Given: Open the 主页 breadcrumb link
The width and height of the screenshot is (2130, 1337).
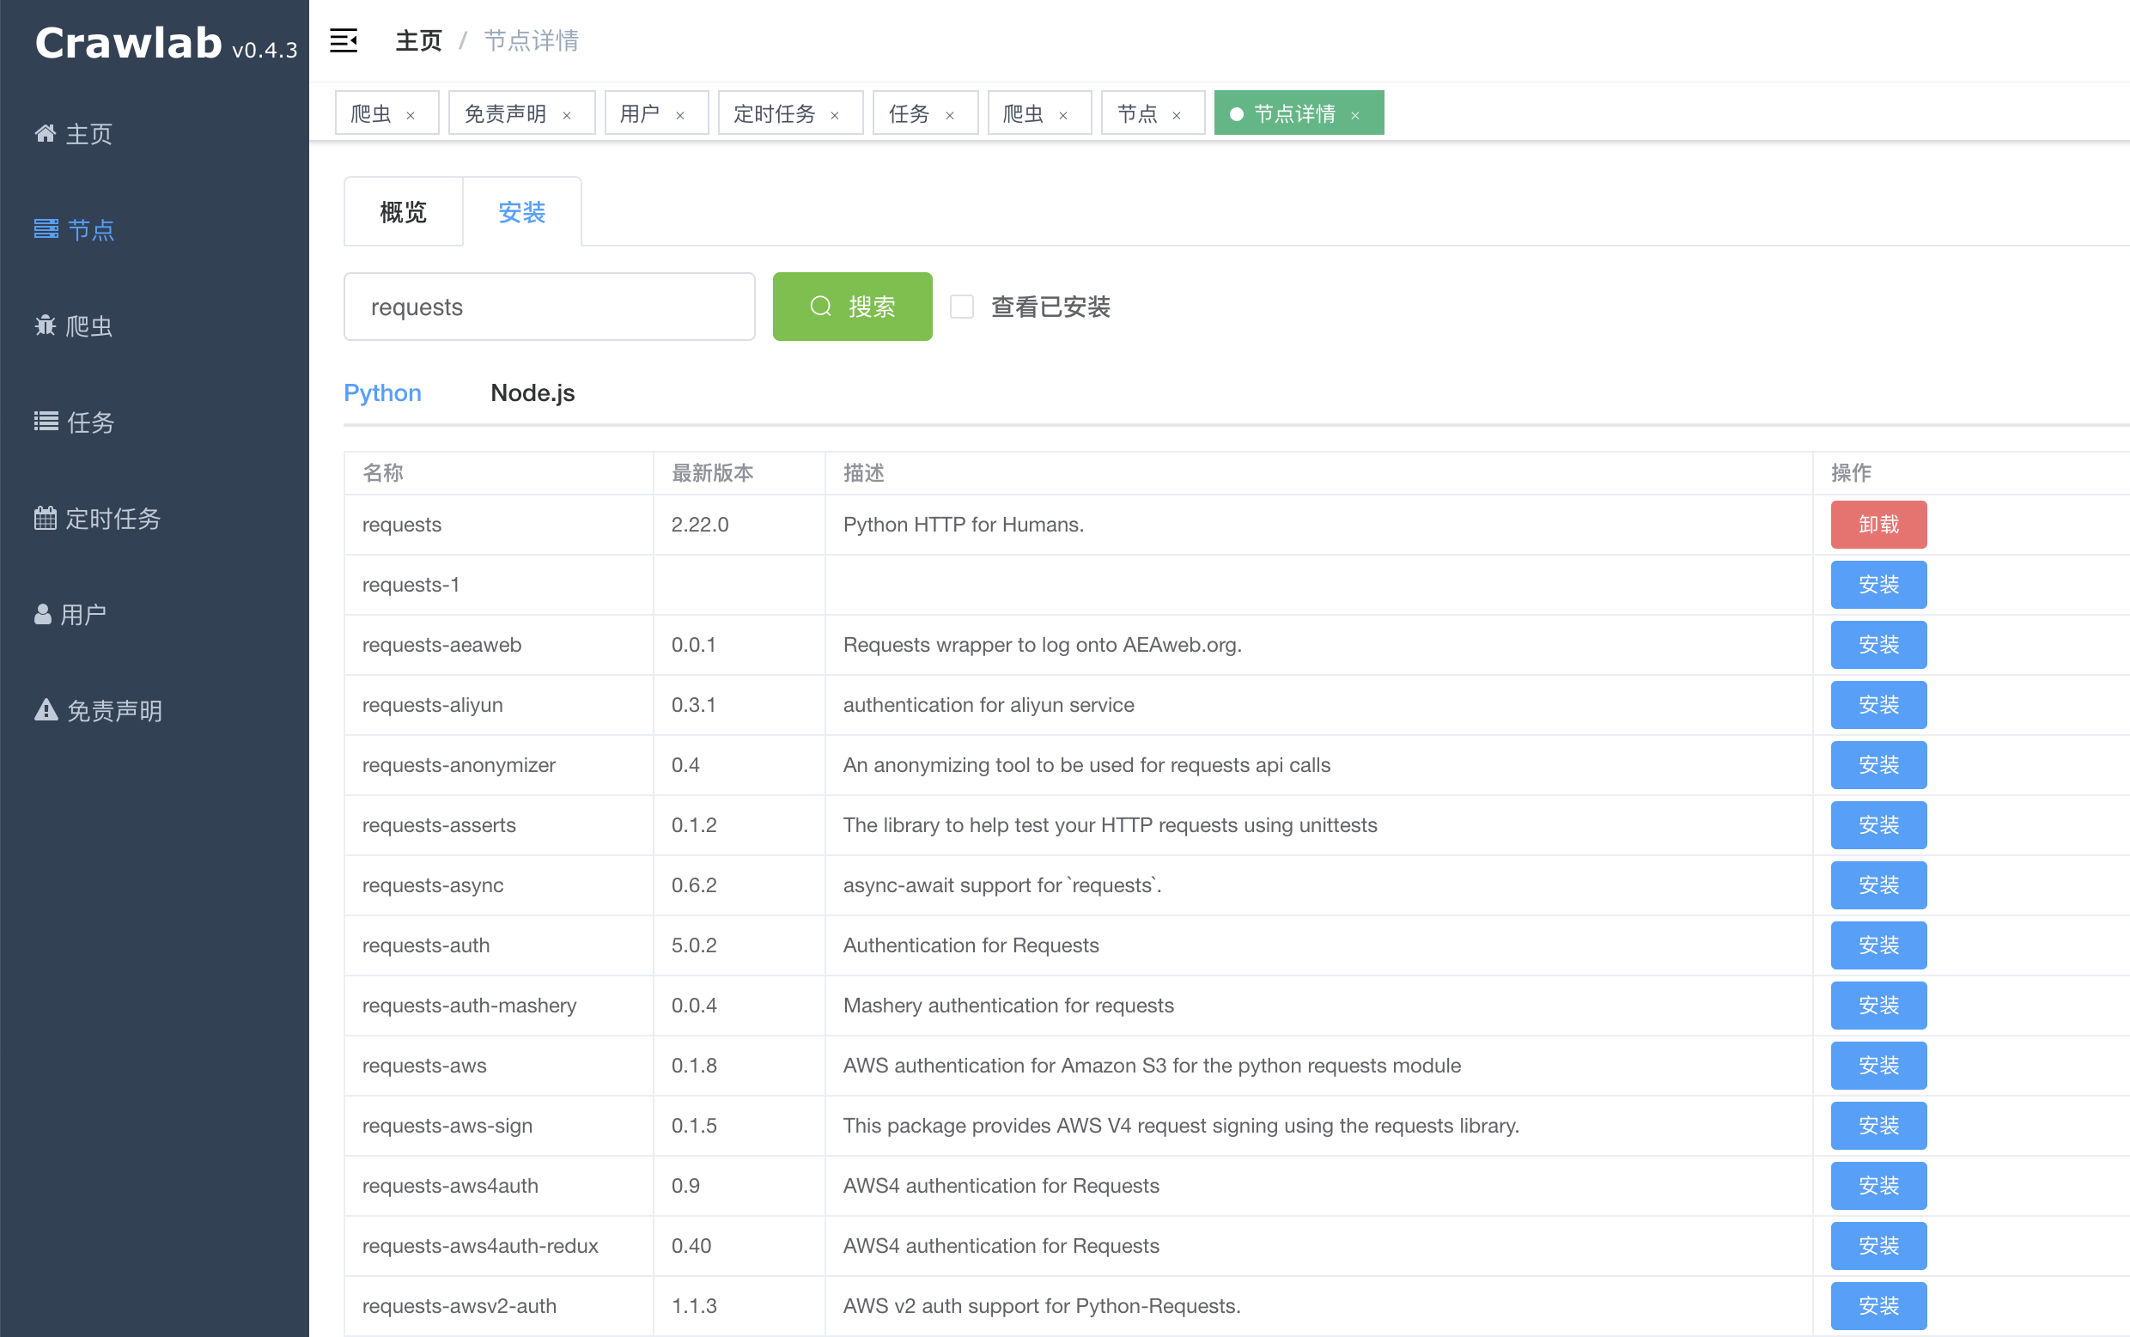Looking at the screenshot, I should 418,40.
